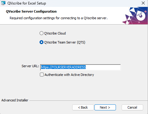Click the 'Required configuration settings' description text
Viewport: 148px width, 114px height.
tap(58, 18)
